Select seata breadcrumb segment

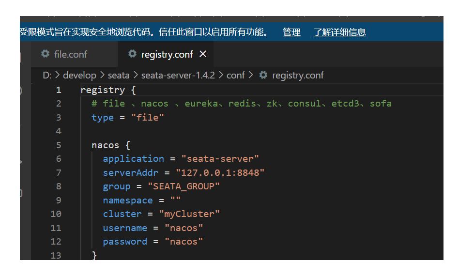point(119,76)
